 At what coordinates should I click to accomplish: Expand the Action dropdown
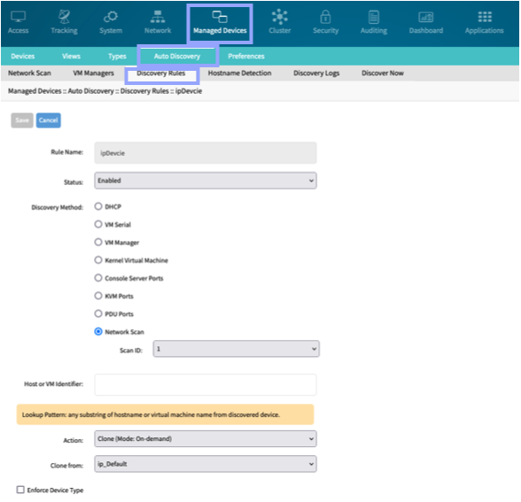pyautogui.click(x=206, y=438)
